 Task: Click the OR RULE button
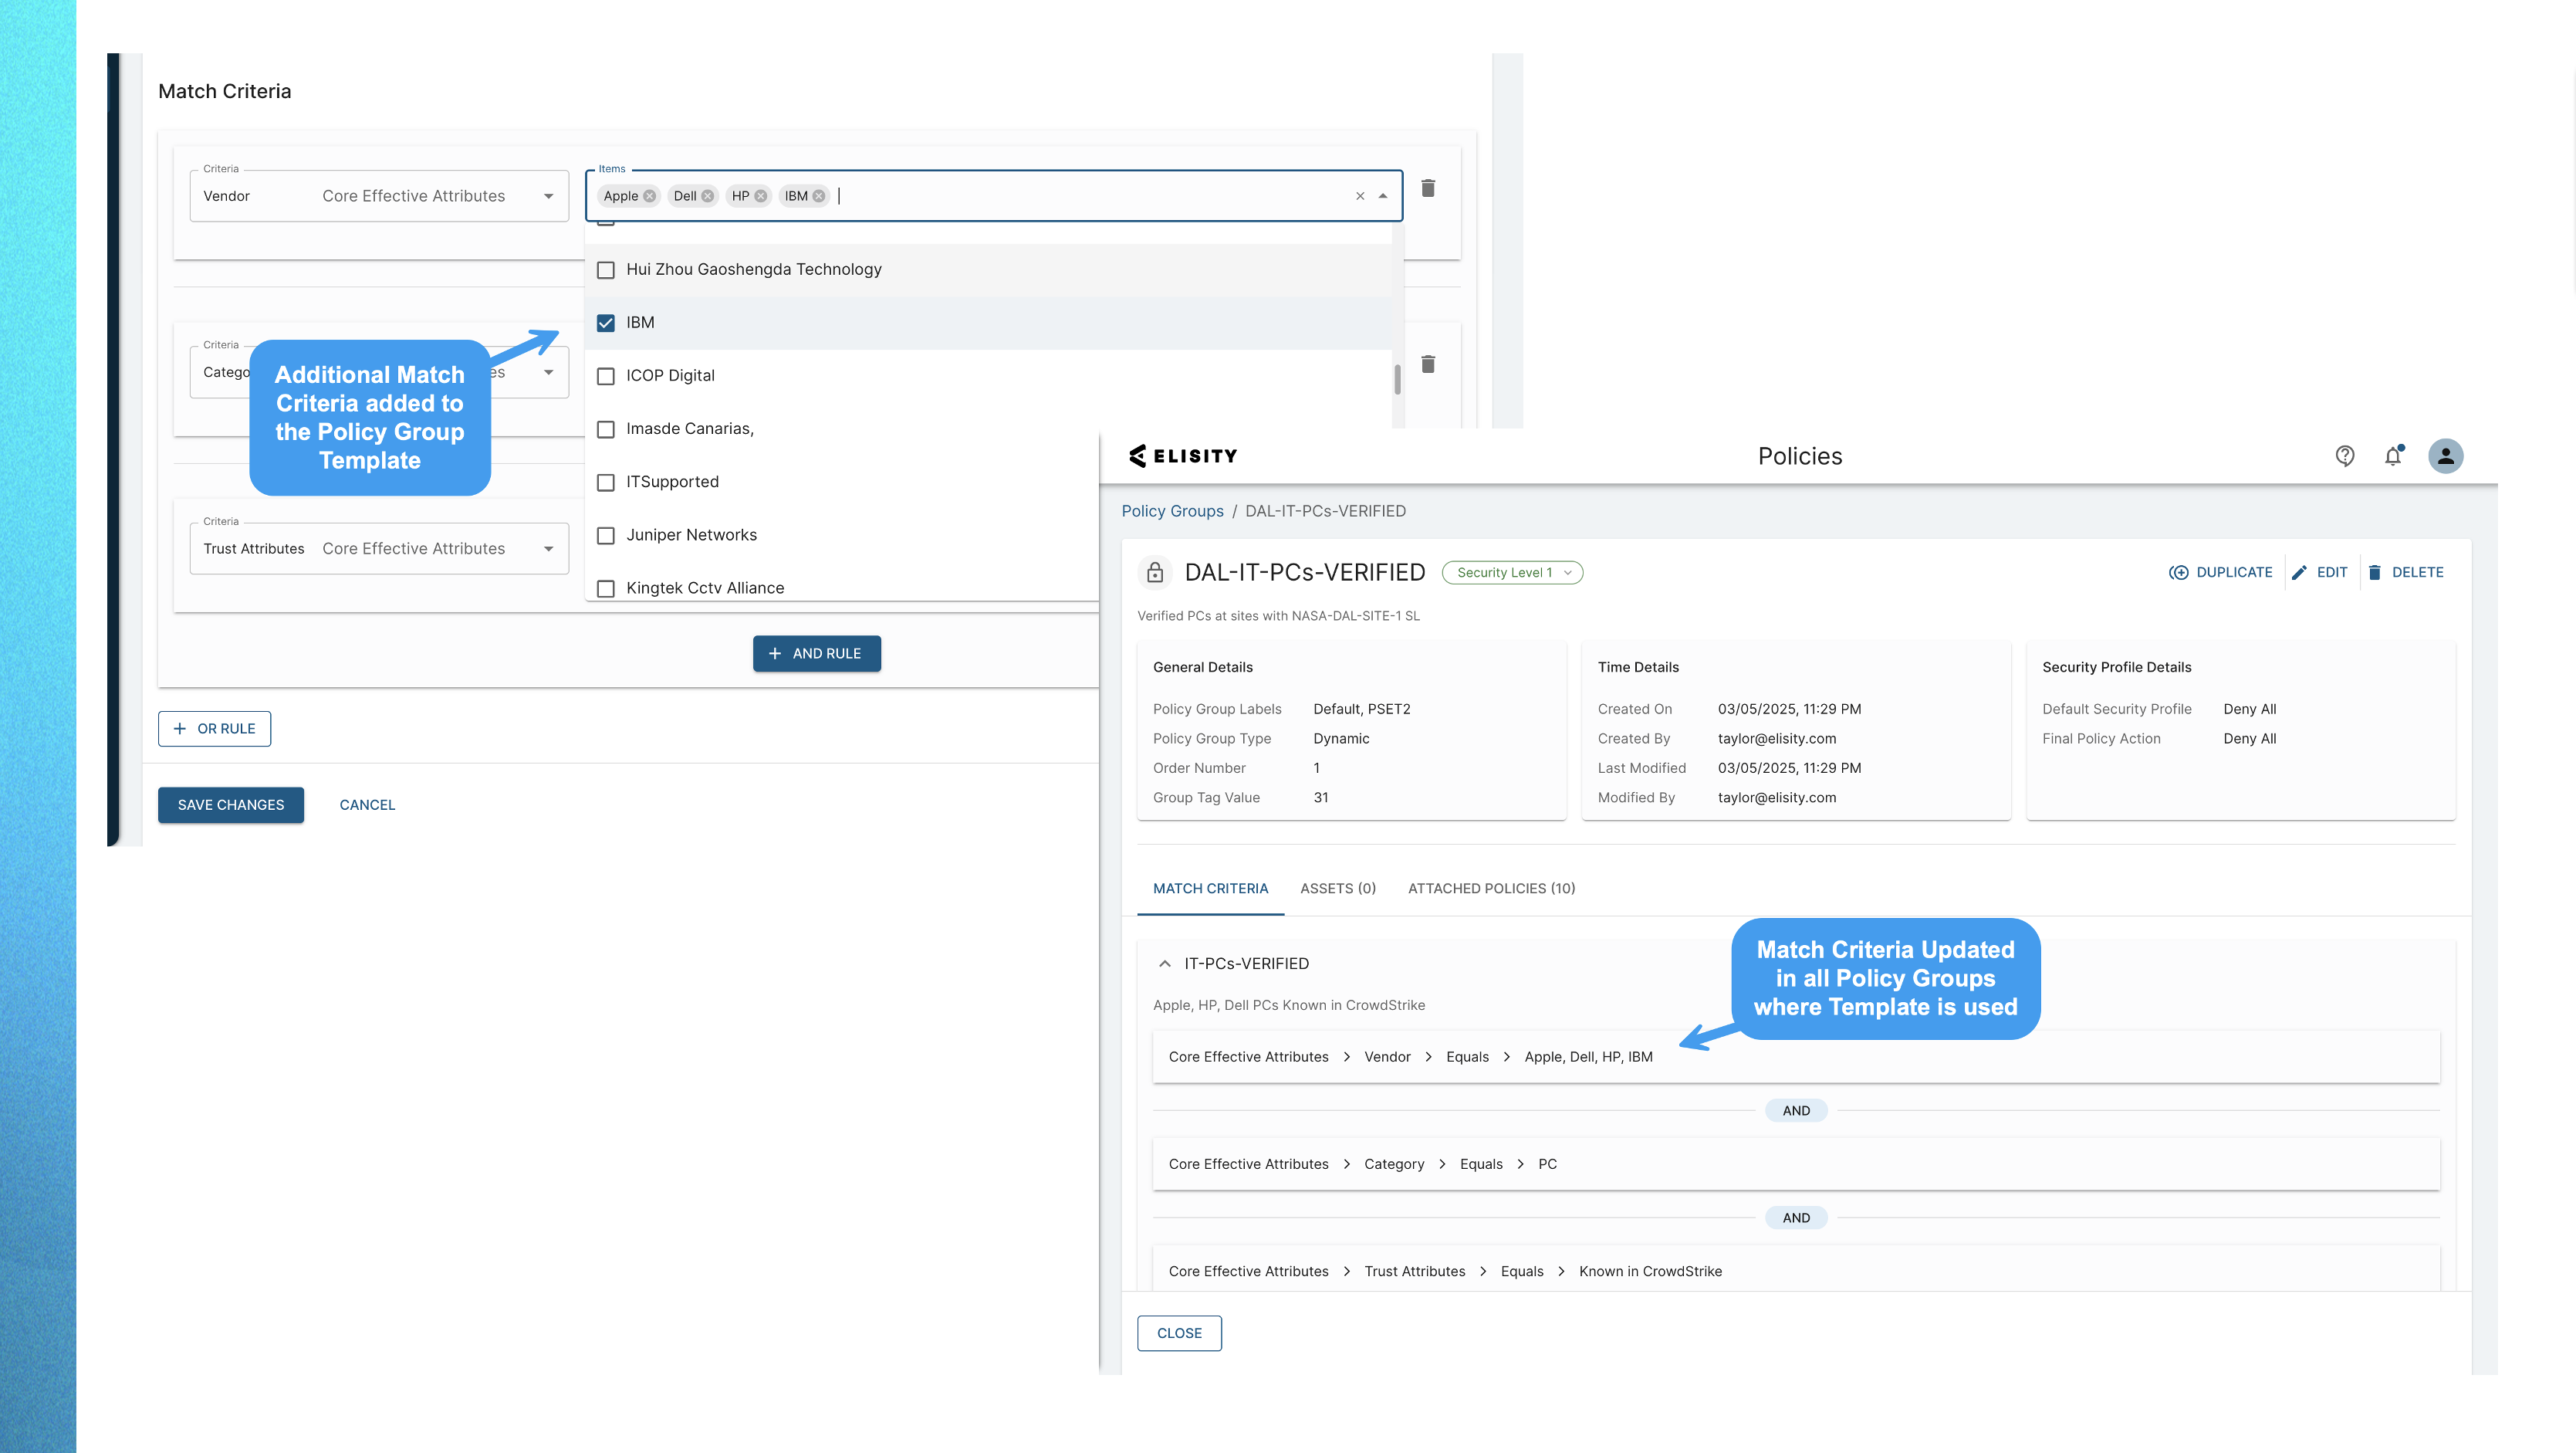click(x=214, y=729)
